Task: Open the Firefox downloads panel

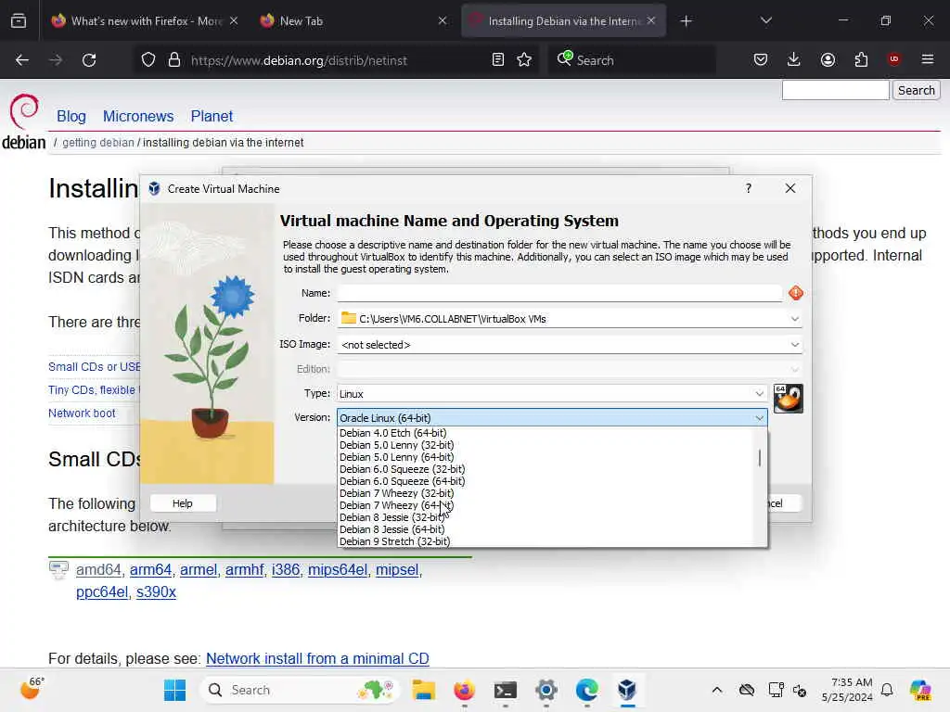Action: pyautogui.click(x=794, y=59)
